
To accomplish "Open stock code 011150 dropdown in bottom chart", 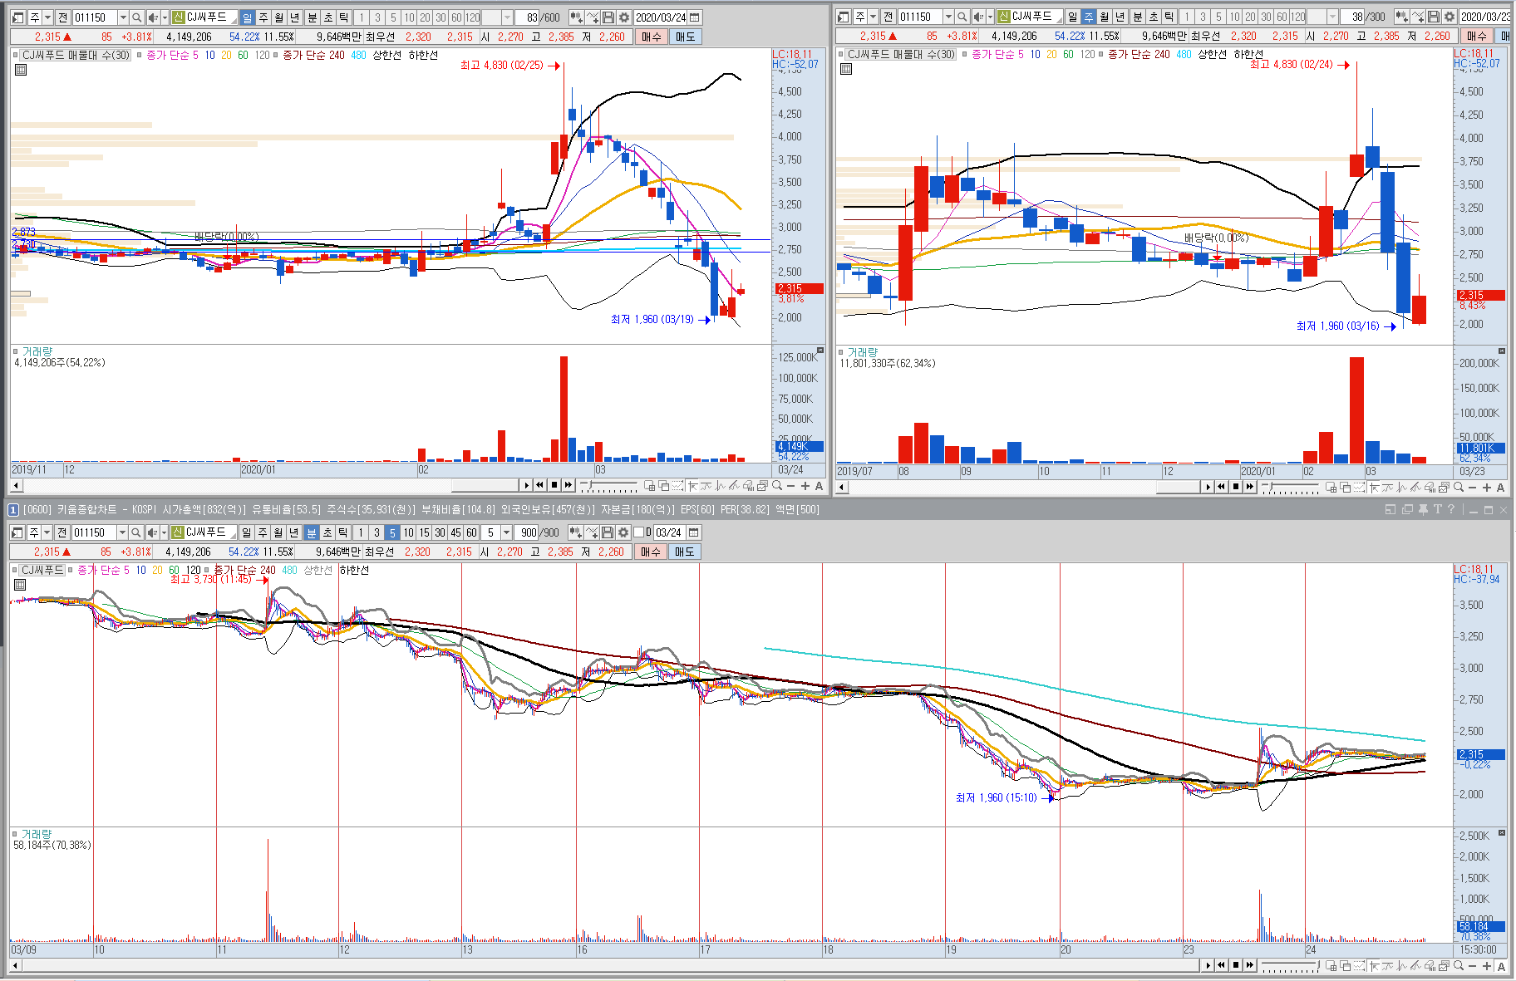I will (122, 532).
